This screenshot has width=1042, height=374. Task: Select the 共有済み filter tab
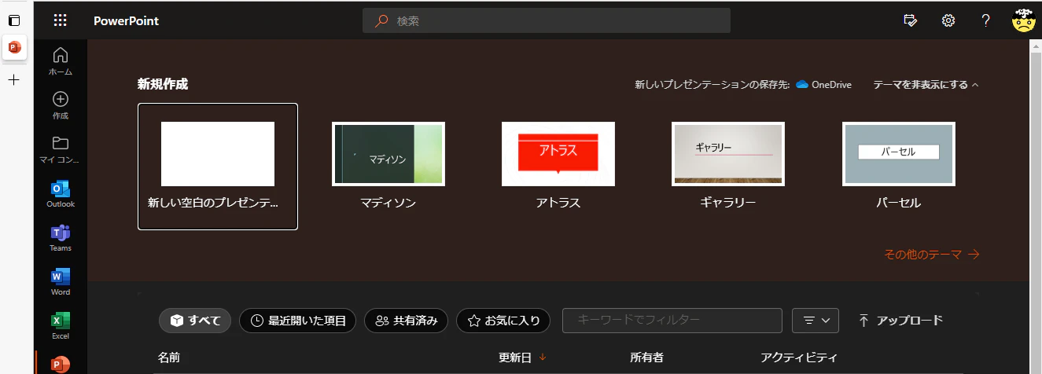pos(407,320)
